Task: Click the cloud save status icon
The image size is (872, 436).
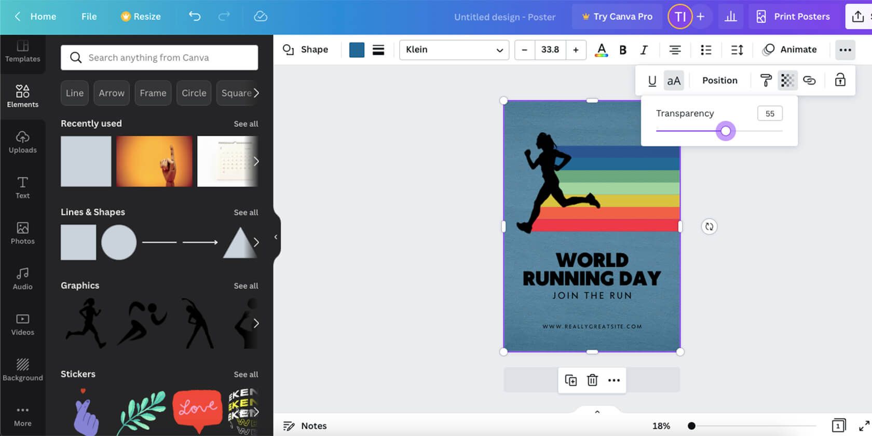Action: [261, 17]
